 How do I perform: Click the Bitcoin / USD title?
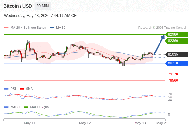[x=18, y=6]
